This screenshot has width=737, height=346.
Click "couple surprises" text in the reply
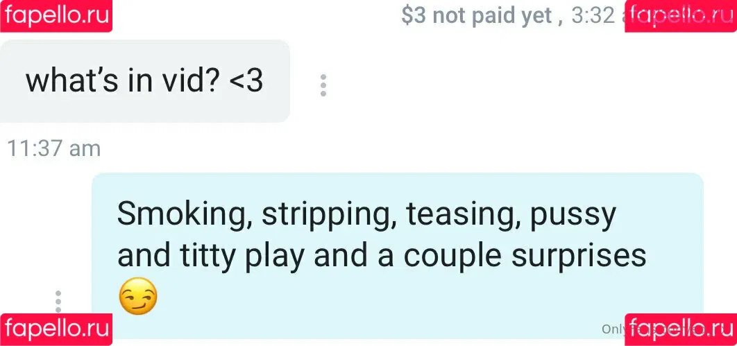525,257
